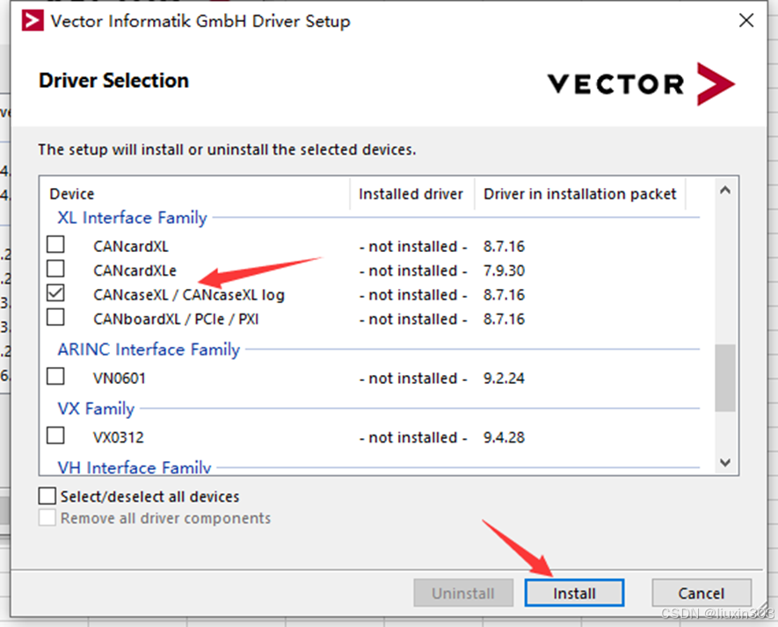This screenshot has width=778, height=627.
Task: Click the Driver Selection heading
Action: pyautogui.click(x=113, y=81)
